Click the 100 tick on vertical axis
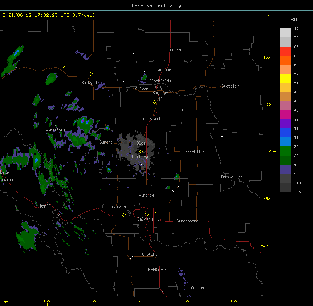Screen dimensions: 313x306 (267, 57)
